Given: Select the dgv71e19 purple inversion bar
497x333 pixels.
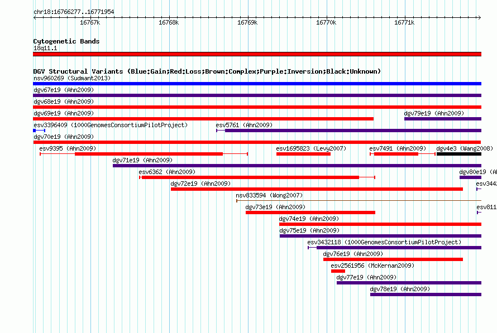Looking at the screenshot, I should point(297,166).
